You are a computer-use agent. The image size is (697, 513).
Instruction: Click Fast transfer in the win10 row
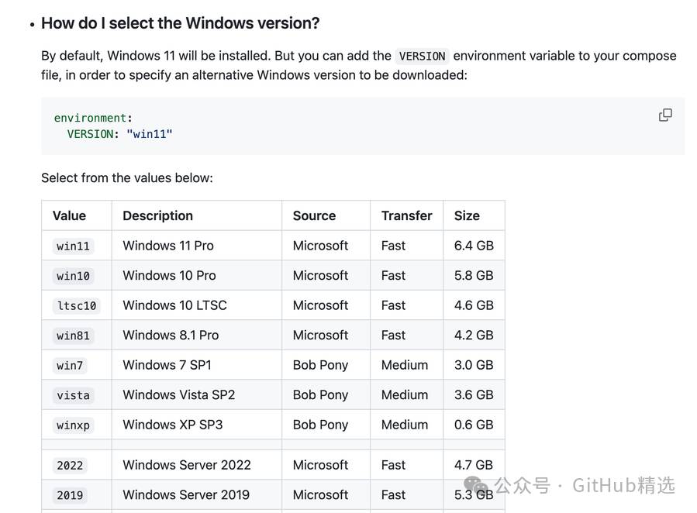click(393, 275)
